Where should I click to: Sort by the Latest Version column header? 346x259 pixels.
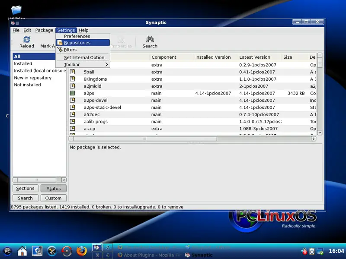[259, 57]
